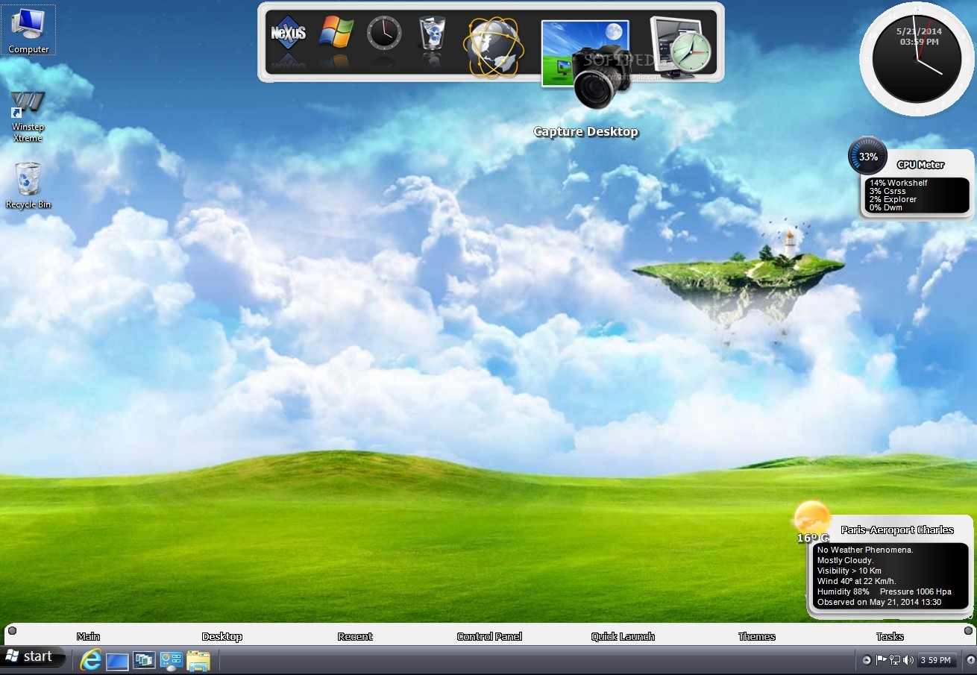Open the monitor with clock icon in dock
Viewport: 977px width, 675px height.
[x=681, y=48]
